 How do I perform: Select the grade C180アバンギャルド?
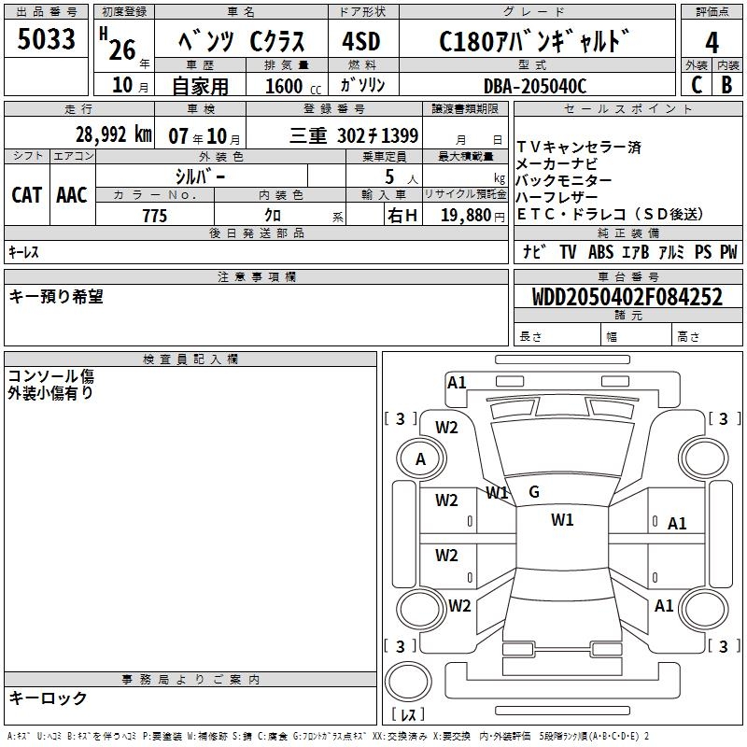pyautogui.click(x=534, y=41)
